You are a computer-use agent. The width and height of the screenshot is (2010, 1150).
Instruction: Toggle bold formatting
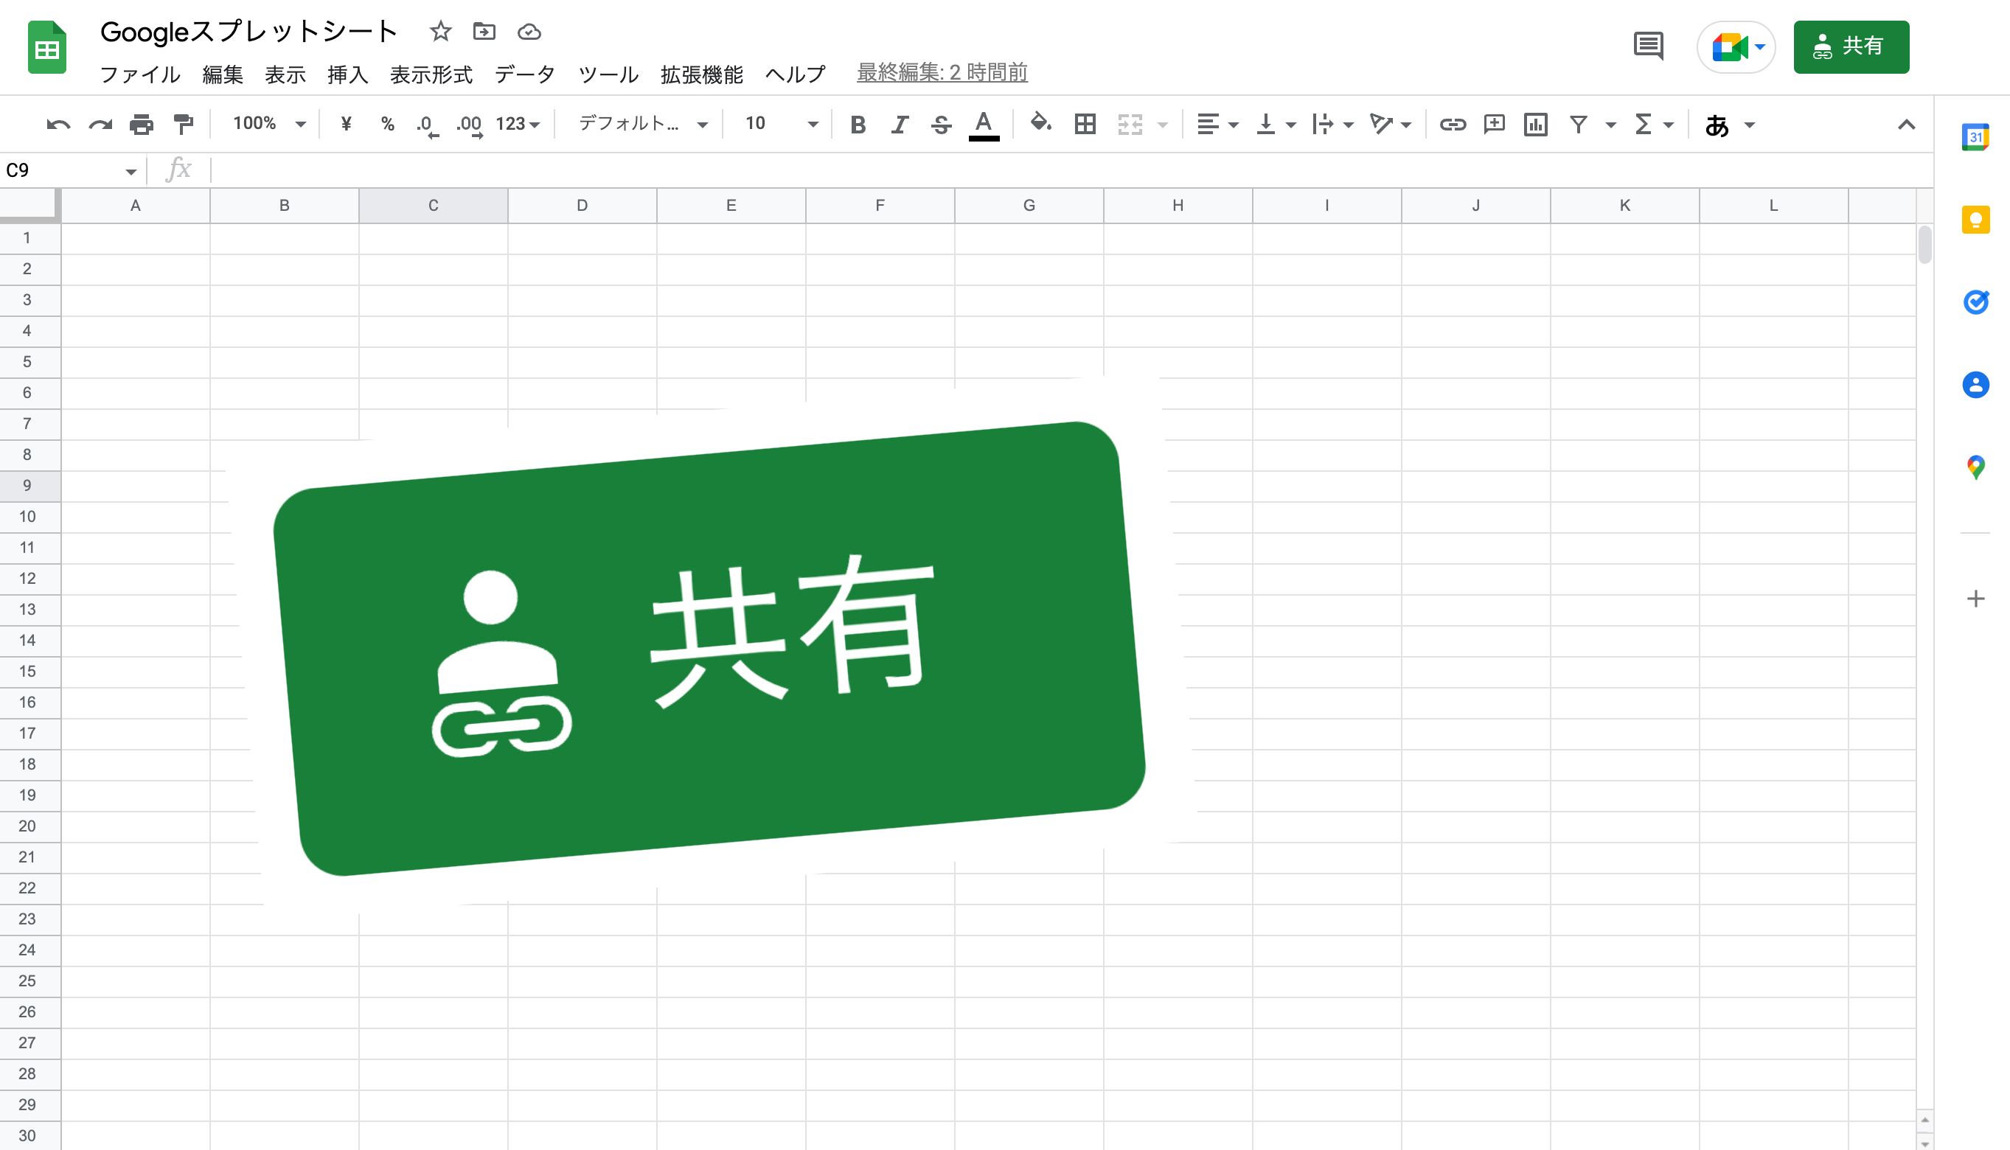(x=858, y=124)
